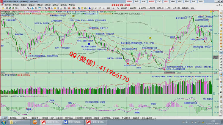
Task: Click the AU shortcut in the toolbar
Action: 96,8
